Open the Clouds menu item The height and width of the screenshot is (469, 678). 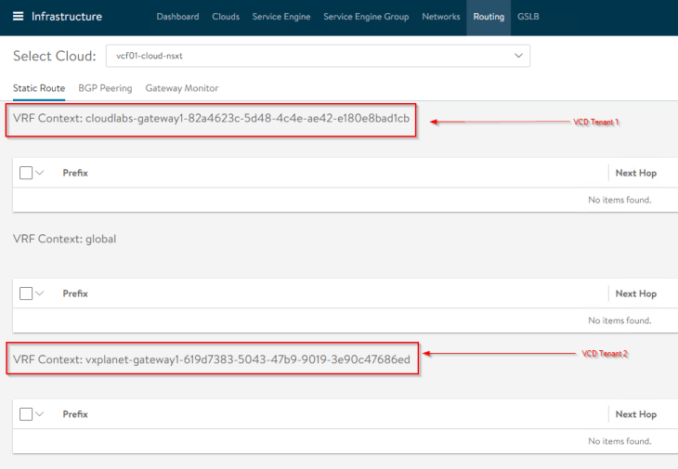226,17
